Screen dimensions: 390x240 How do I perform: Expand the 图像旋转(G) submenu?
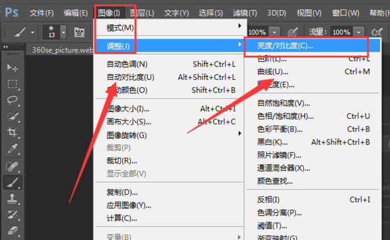coord(170,135)
